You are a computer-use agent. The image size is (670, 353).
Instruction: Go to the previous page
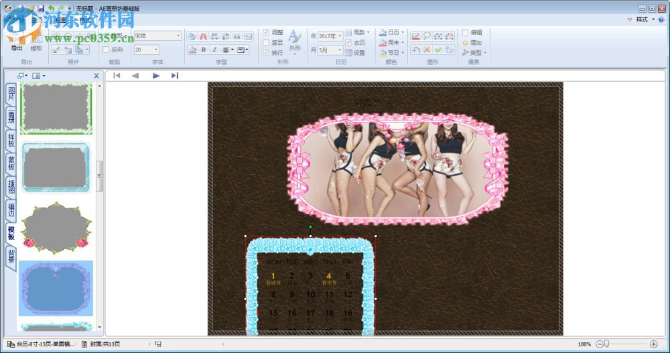[x=135, y=76]
